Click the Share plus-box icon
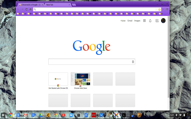Screen dimensions: 191x119 (157, 21)
